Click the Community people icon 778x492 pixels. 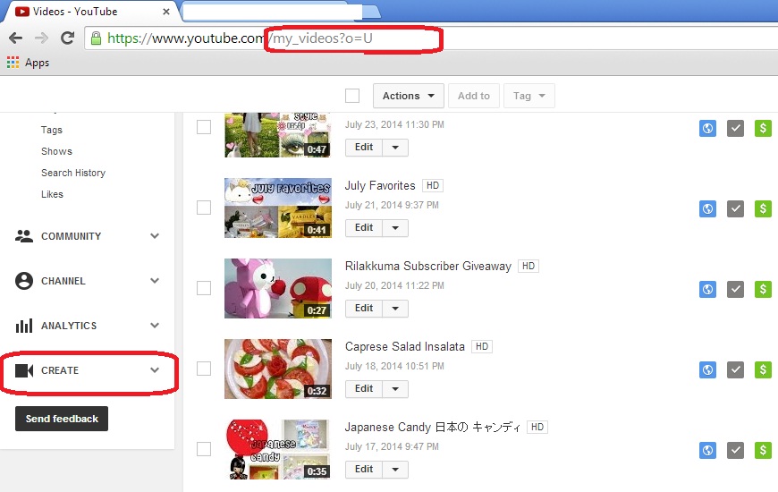point(24,236)
